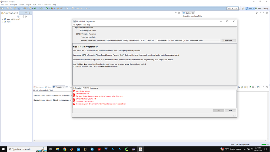Image resolution: width=270 pixels, height=152 pixels.
Task: Switch to the Nios II perspective
Action: [x=250, y=8]
